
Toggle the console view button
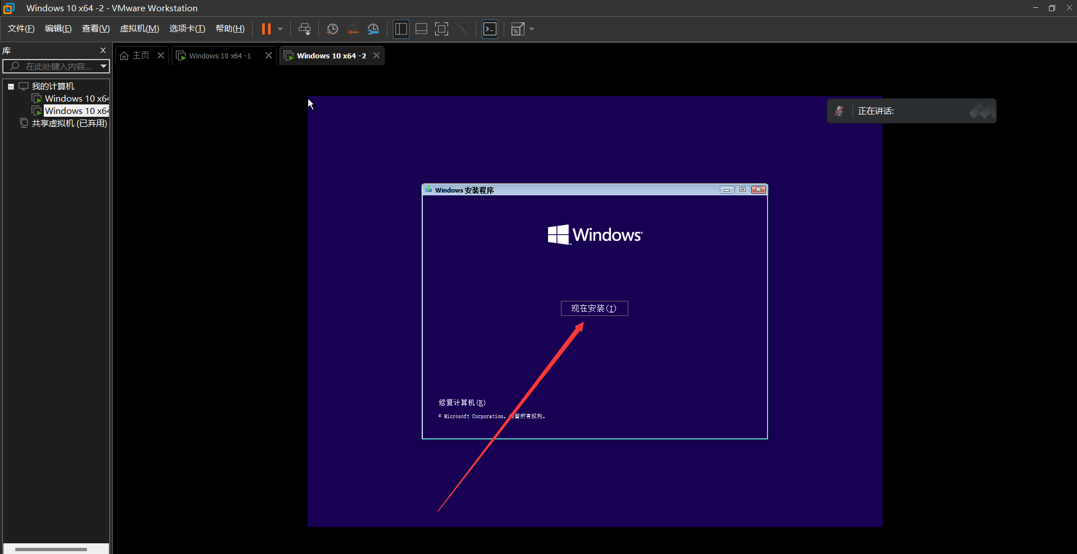pyautogui.click(x=490, y=29)
